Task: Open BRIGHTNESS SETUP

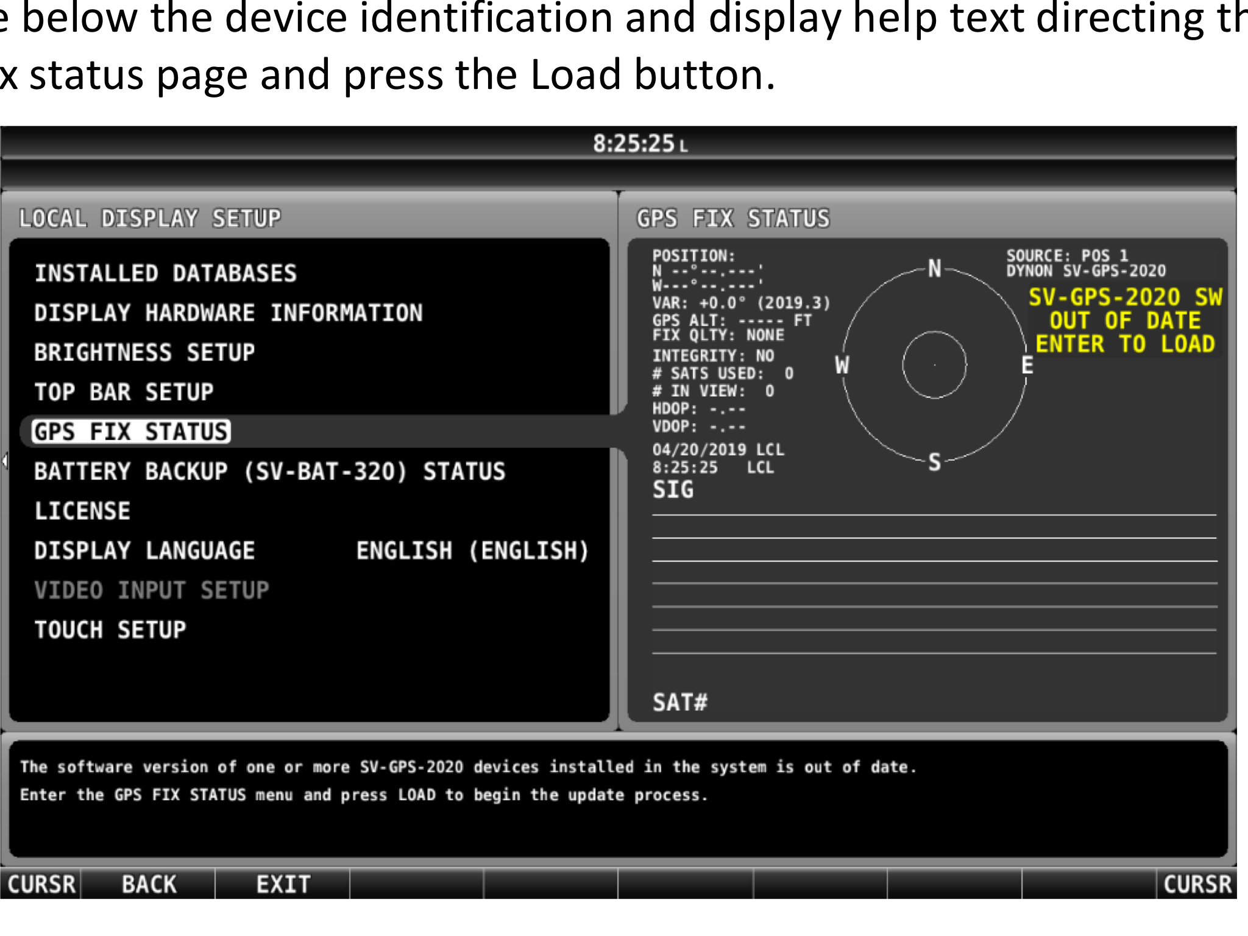Action: click(x=144, y=352)
